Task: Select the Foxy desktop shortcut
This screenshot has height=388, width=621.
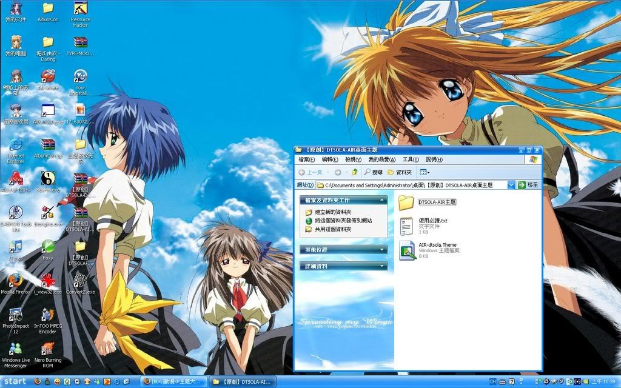Action: pyautogui.click(x=48, y=250)
